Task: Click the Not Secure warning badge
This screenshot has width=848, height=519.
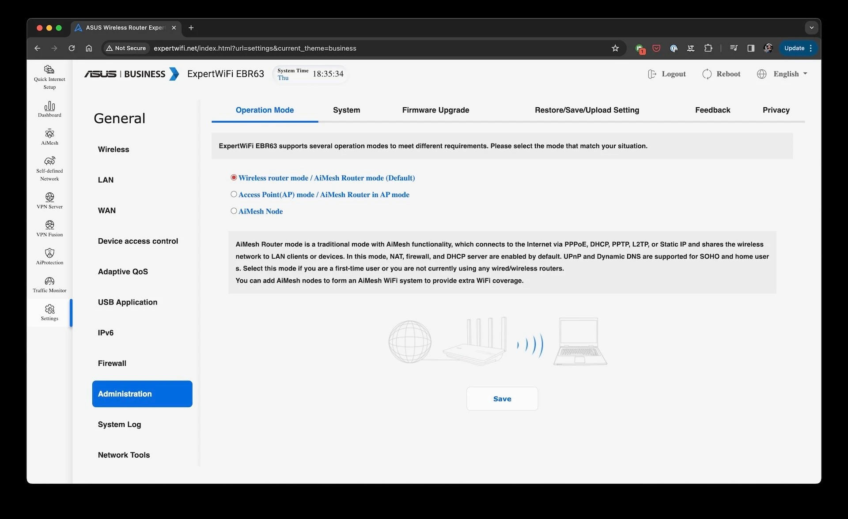Action: [126, 48]
